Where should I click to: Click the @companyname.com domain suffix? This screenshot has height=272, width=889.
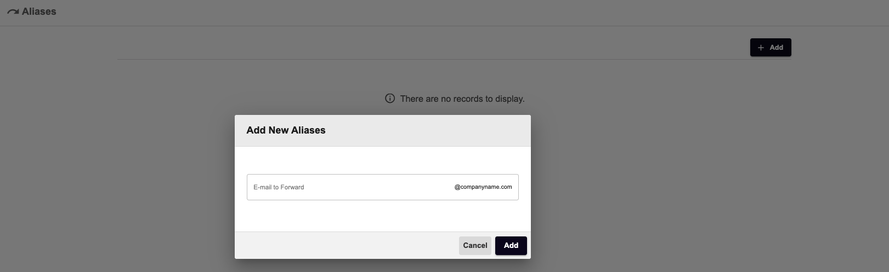[x=483, y=187]
